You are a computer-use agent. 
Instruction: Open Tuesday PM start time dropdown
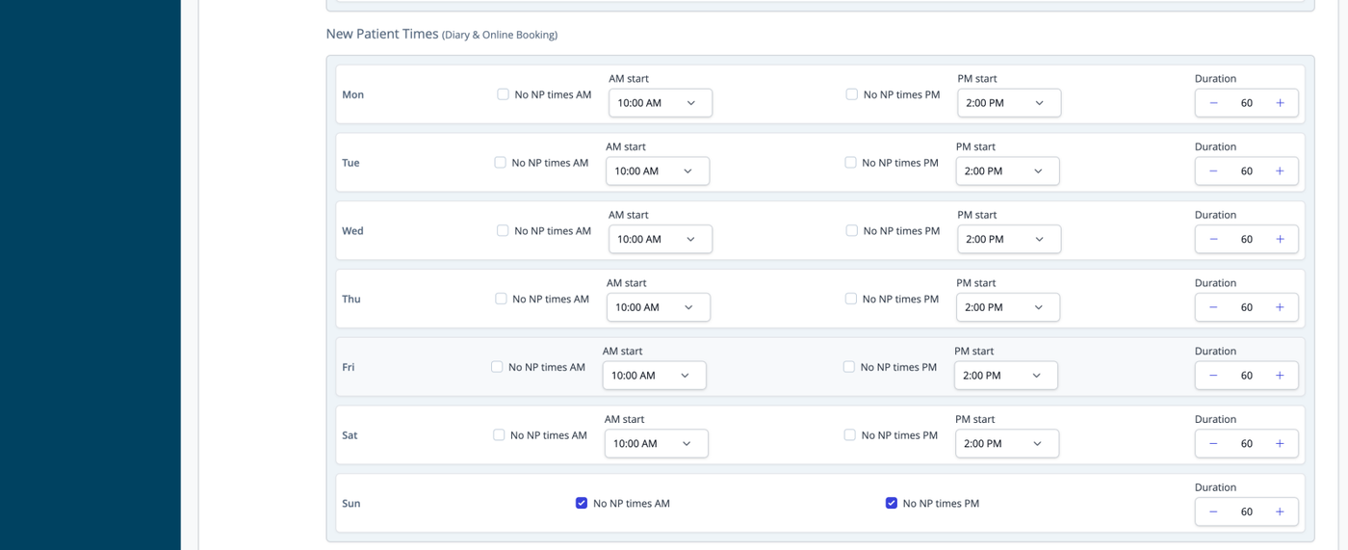pyautogui.click(x=1007, y=171)
